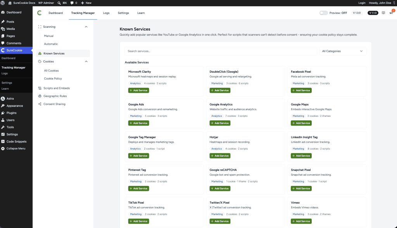Open the SureCookie Docs home icon
The width and height of the screenshot is (397, 228).
click(10, 3)
